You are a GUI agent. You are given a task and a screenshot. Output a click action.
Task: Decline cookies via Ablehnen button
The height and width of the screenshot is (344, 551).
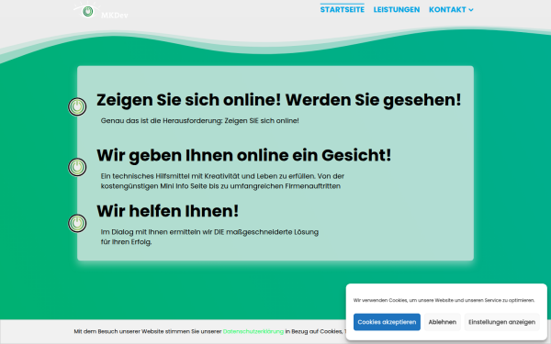pos(443,322)
